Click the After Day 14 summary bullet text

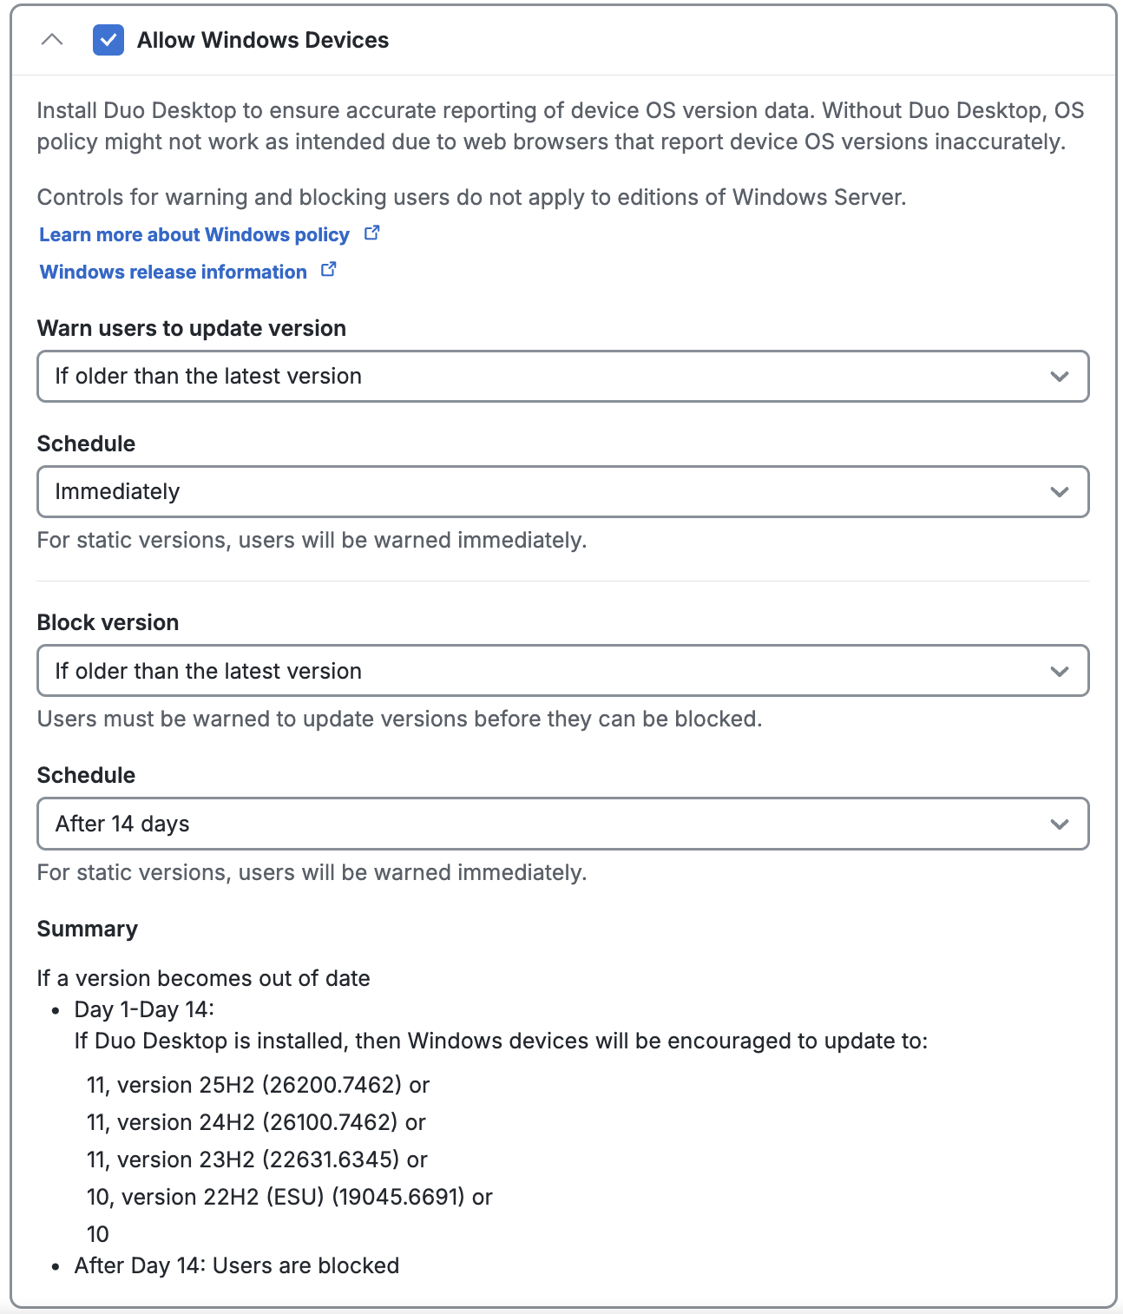point(235,1265)
